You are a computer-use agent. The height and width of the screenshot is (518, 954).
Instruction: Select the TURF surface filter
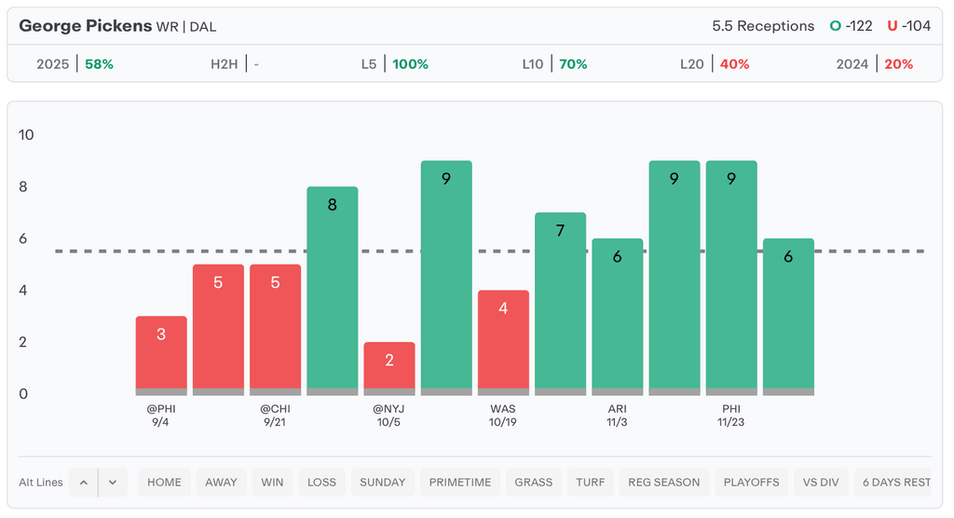(x=590, y=483)
